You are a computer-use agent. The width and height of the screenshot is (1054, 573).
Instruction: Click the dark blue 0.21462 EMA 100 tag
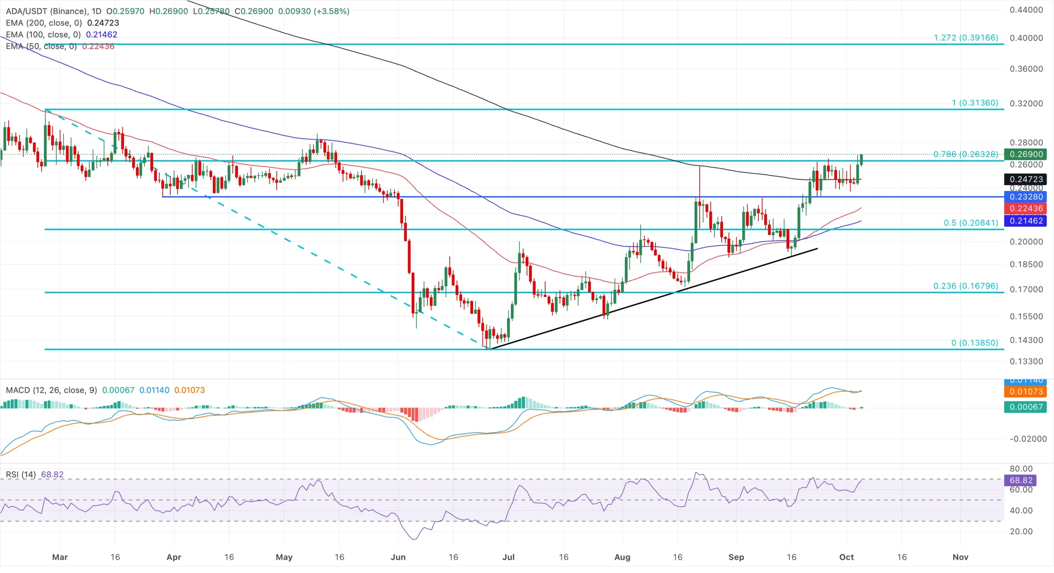pos(1025,221)
